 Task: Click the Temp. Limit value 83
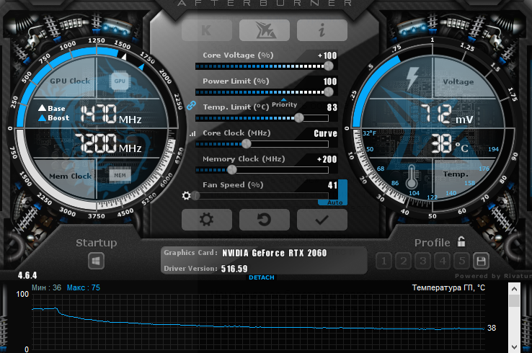coord(332,107)
